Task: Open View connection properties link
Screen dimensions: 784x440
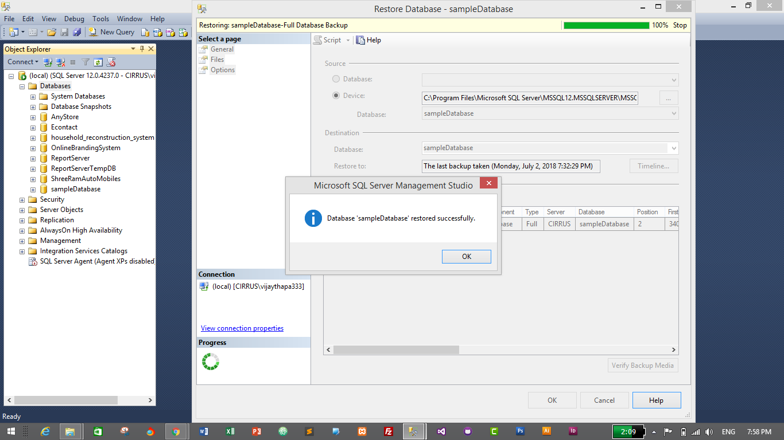Action: pyautogui.click(x=242, y=328)
